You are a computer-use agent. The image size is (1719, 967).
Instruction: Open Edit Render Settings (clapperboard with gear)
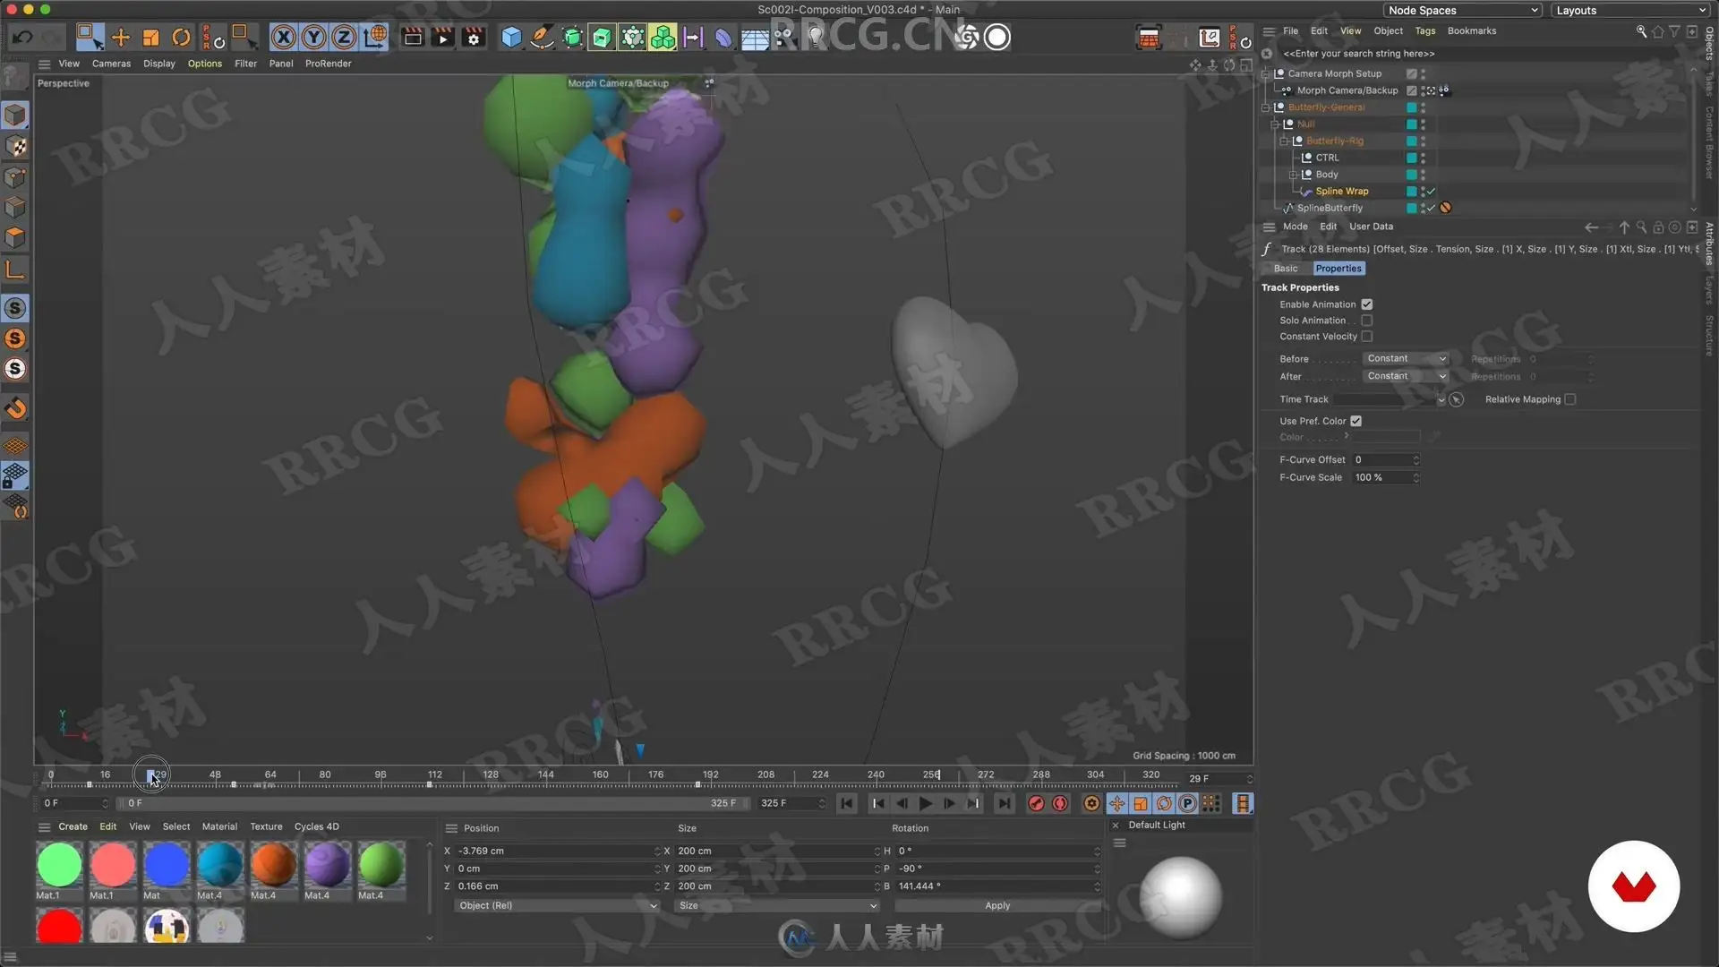tap(474, 38)
